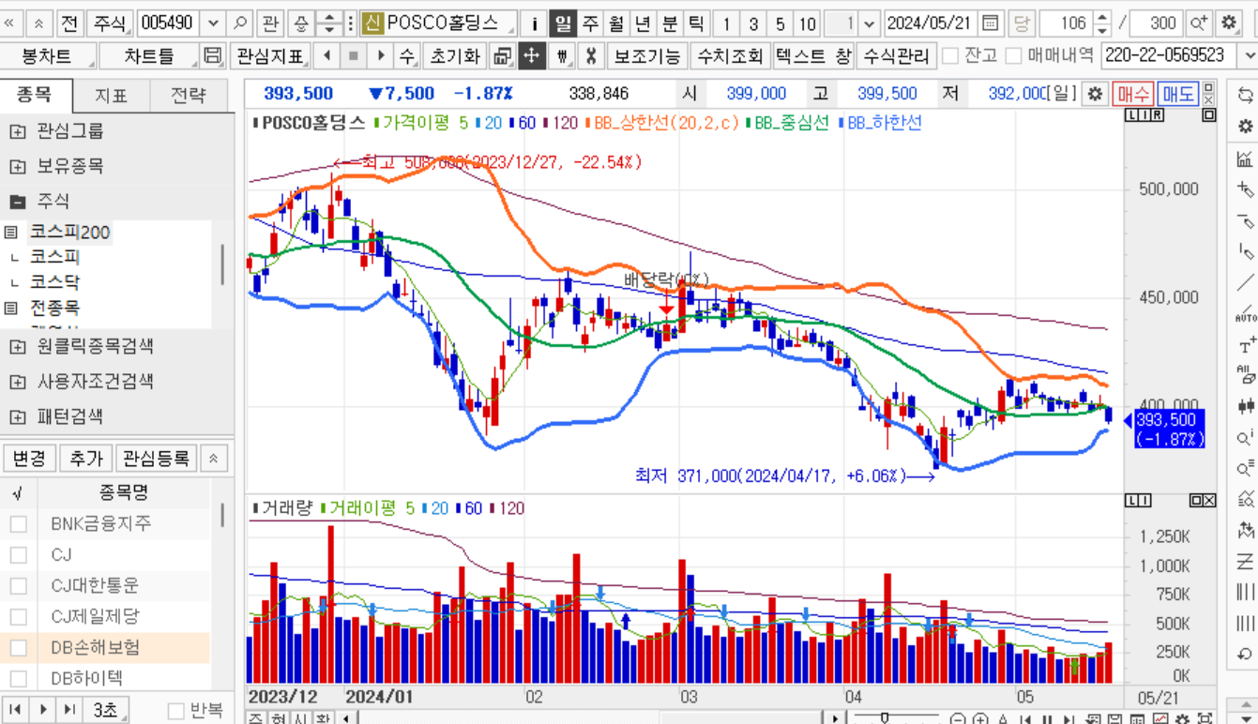1258x724 pixels.
Task: Select the Z-shaped zigzag line tool
Action: pyautogui.click(x=1246, y=562)
